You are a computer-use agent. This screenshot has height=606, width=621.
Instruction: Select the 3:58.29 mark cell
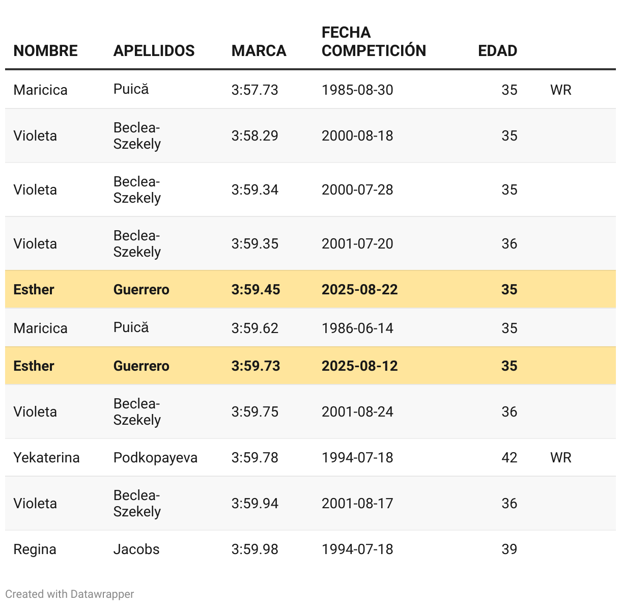click(x=255, y=135)
